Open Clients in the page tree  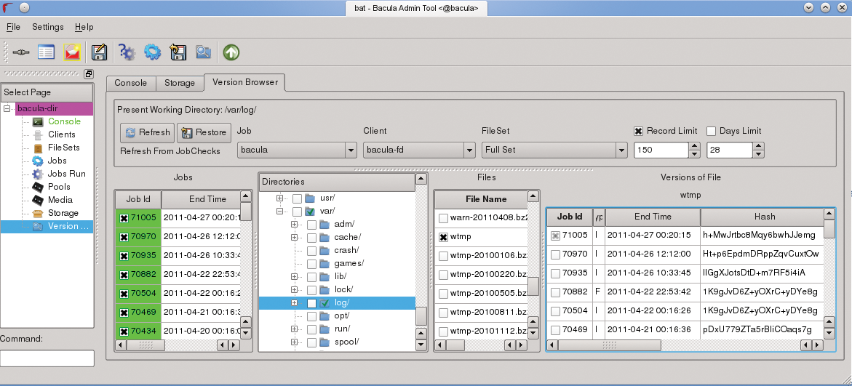(x=61, y=134)
